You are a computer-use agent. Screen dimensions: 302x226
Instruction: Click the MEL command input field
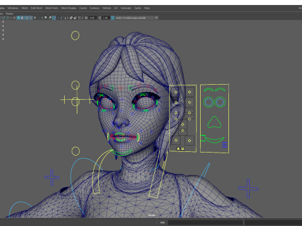coord(205,222)
